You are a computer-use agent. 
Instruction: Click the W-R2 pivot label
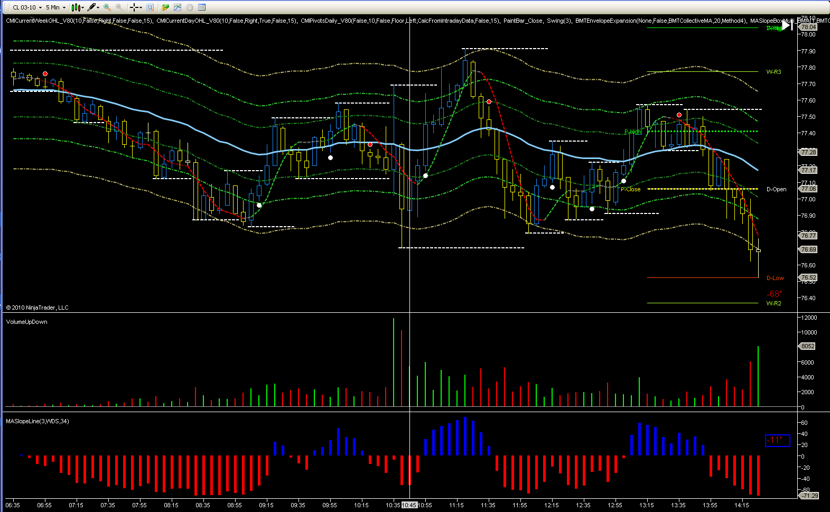(773, 303)
